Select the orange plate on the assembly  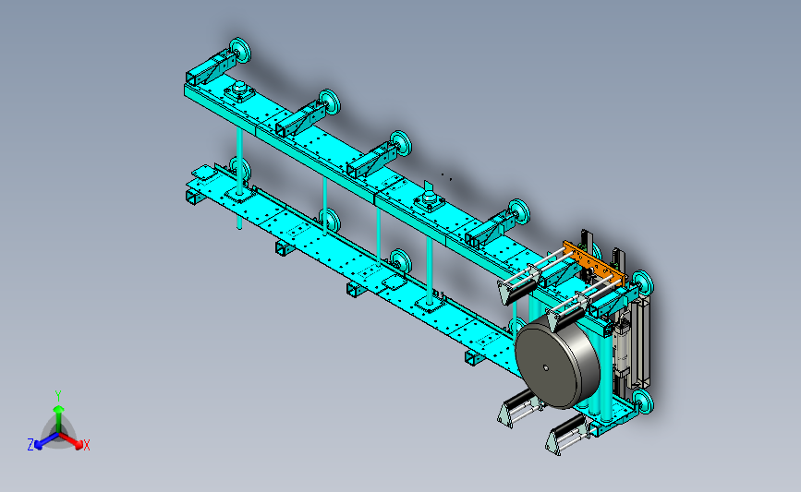(x=594, y=264)
